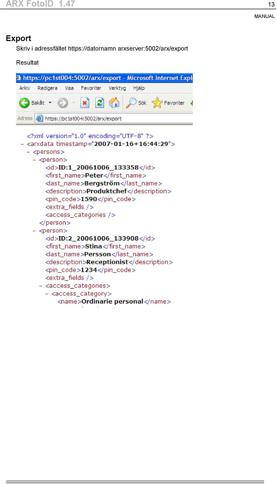Collapse the first person node with Peter
Viewport: 277px width, 484px height.
pyautogui.click(x=34, y=160)
